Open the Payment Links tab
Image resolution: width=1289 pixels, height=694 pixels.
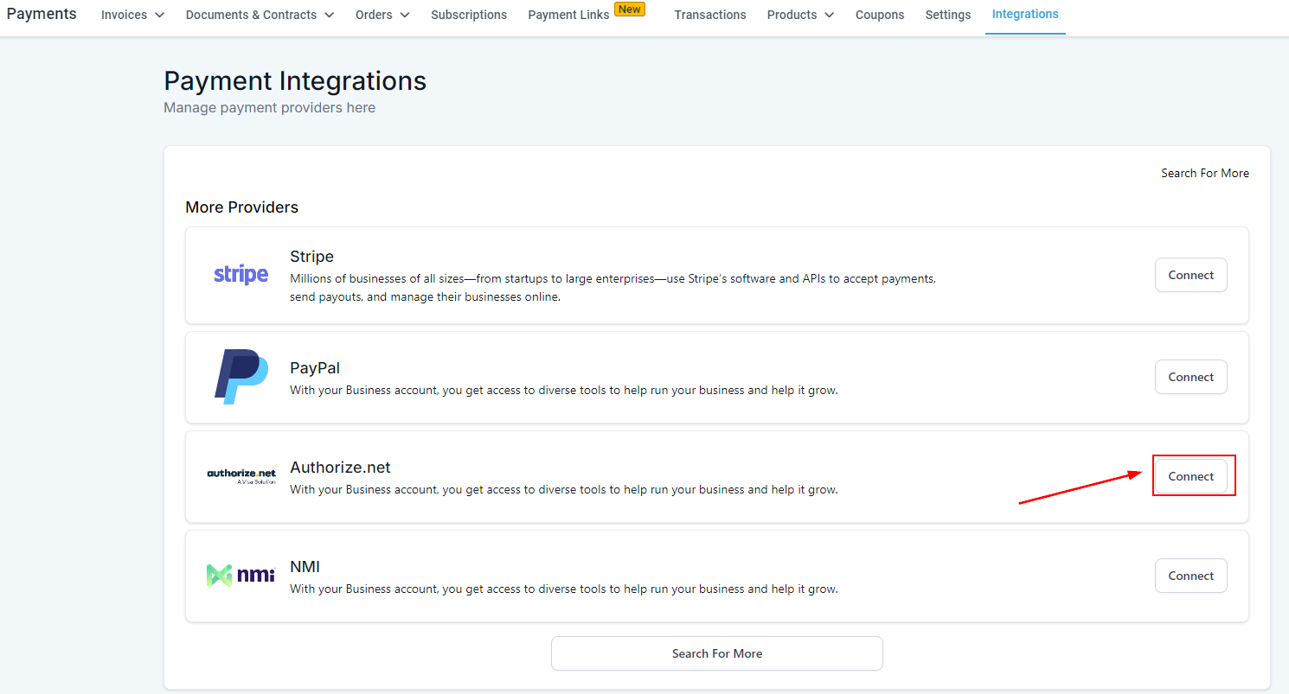click(568, 15)
